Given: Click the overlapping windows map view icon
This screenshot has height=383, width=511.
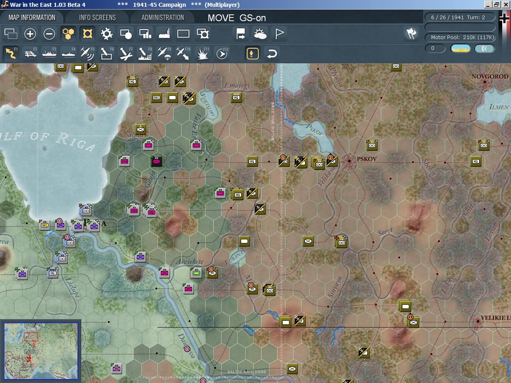Looking at the screenshot, I should coord(11,34).
